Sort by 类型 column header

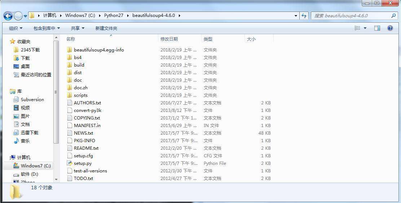click(x=208, y=39)
